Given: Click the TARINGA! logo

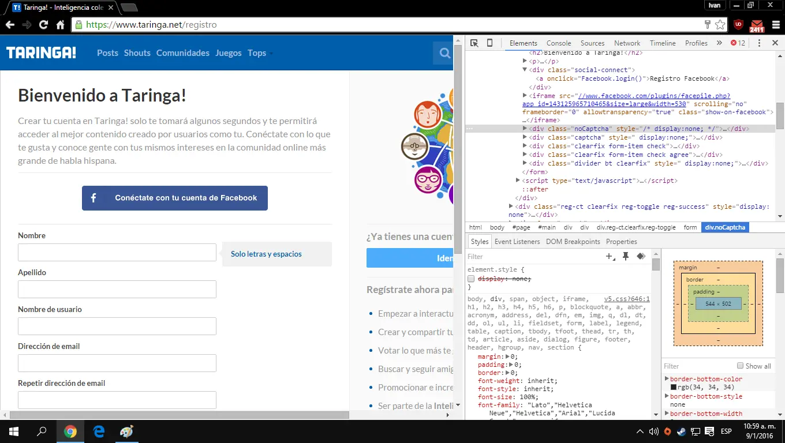Looking at the screenshot, I should pyautogui.click(x=41, y=53).
